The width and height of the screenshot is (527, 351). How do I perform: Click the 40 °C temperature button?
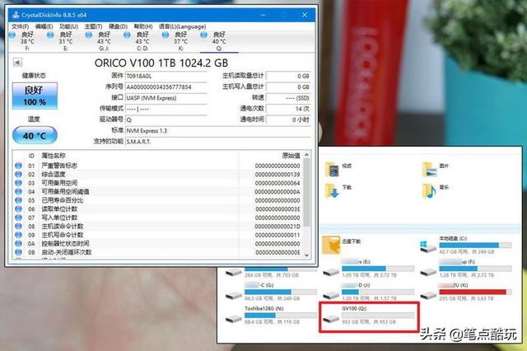[35, 135]
